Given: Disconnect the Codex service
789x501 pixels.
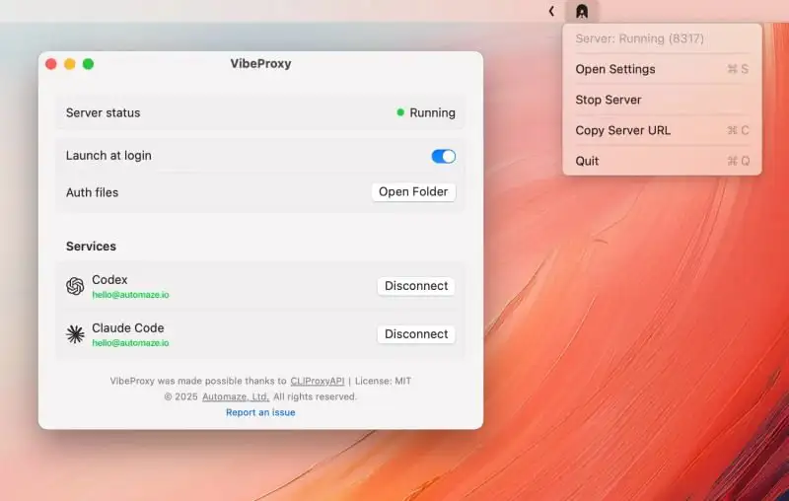Looking at the screenshot, I should (x=415, y=286).
